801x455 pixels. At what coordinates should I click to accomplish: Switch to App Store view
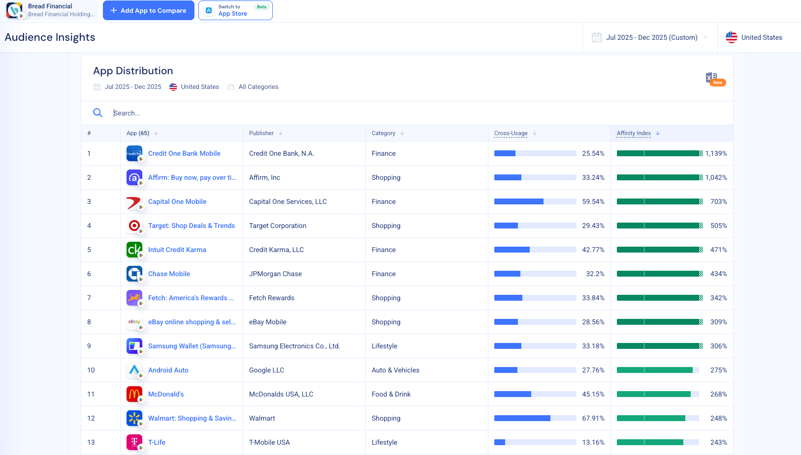coord(235,10)
